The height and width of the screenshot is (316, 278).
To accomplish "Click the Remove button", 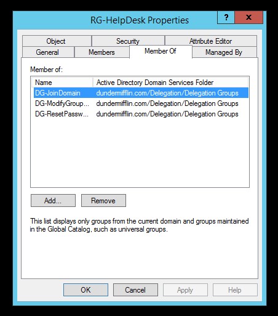I will [103, 200].
